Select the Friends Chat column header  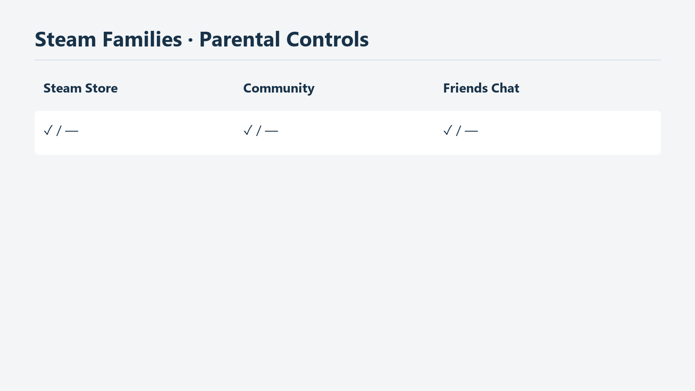(481, 88)
